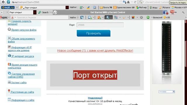Open the speech bubble icon in Yandex toolbar
This screenshot has width=187, height=105.
[124, 17]
